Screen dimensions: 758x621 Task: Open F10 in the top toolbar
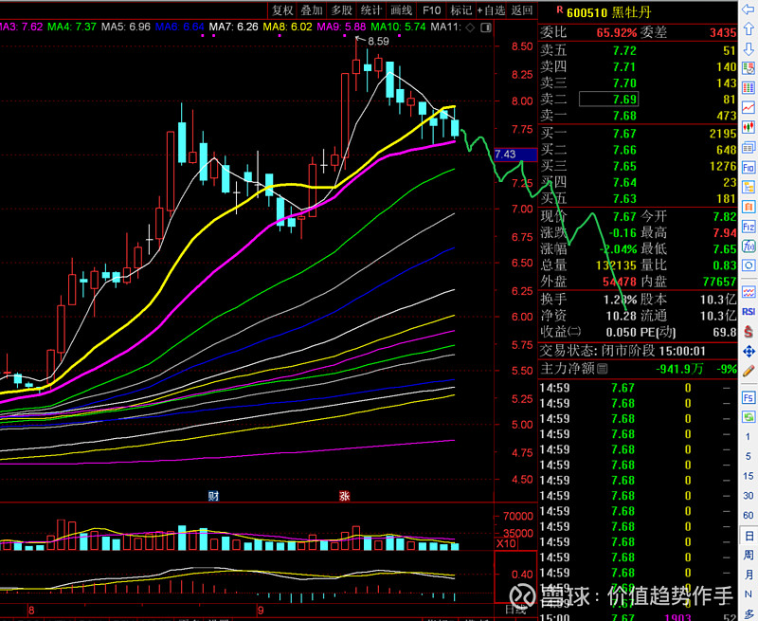[x=431, y=10]
